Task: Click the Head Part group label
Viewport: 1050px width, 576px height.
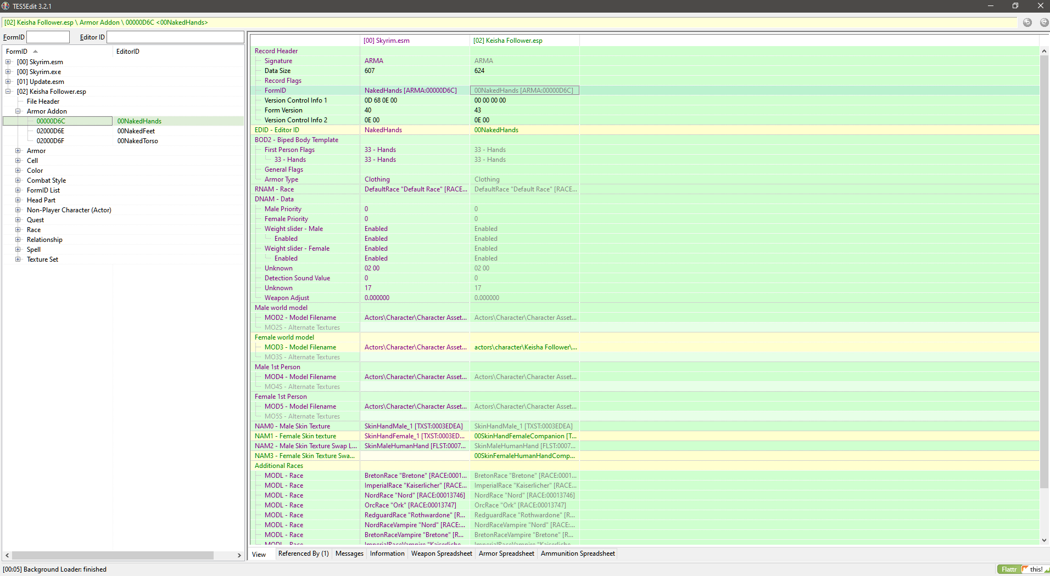Action: 41,200
